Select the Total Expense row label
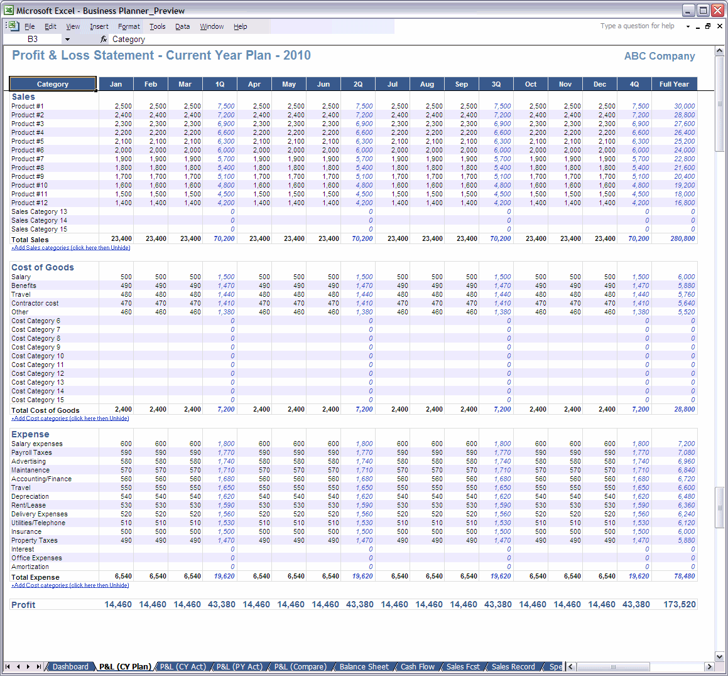728x677 pixels. tap(35, 577)
